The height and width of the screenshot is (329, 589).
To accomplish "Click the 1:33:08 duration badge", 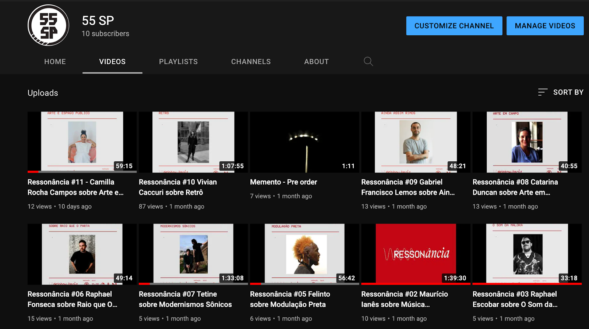I will tap(233, 278).
